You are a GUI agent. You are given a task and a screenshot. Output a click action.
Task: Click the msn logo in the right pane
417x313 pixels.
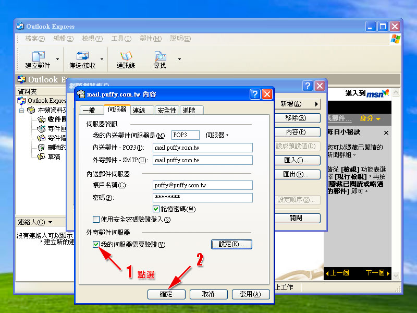coord(377,93)
